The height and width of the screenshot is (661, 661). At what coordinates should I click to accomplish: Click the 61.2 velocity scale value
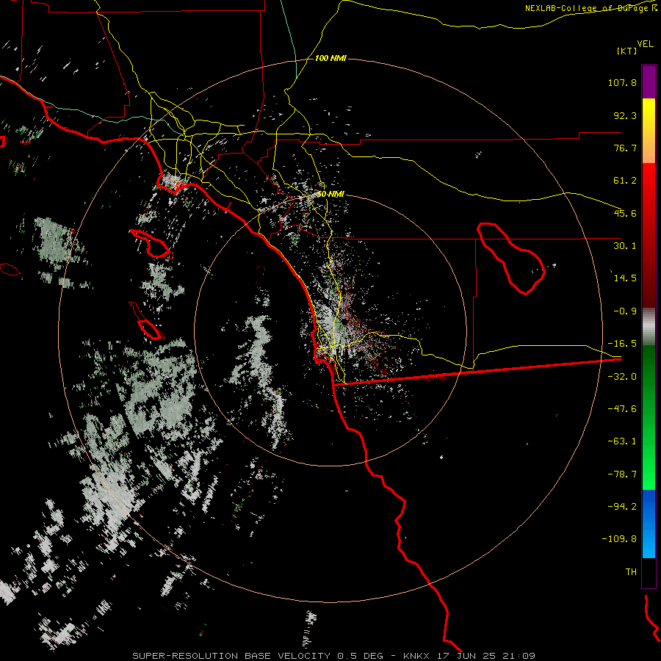point(625,181)
